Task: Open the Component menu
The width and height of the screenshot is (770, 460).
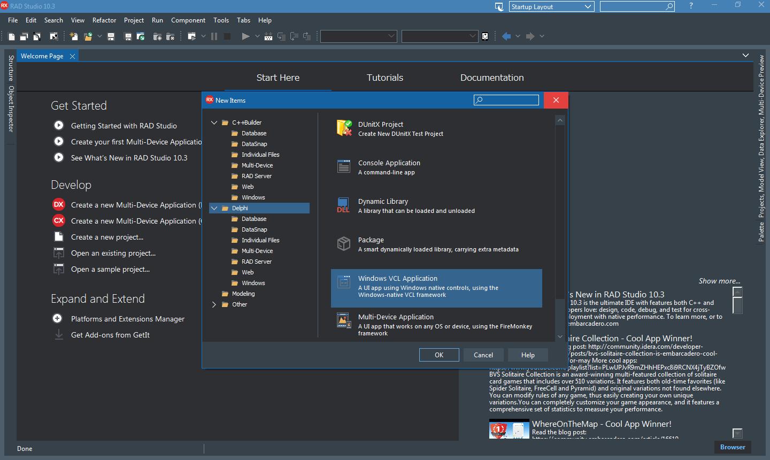Action: coord(188,20)
